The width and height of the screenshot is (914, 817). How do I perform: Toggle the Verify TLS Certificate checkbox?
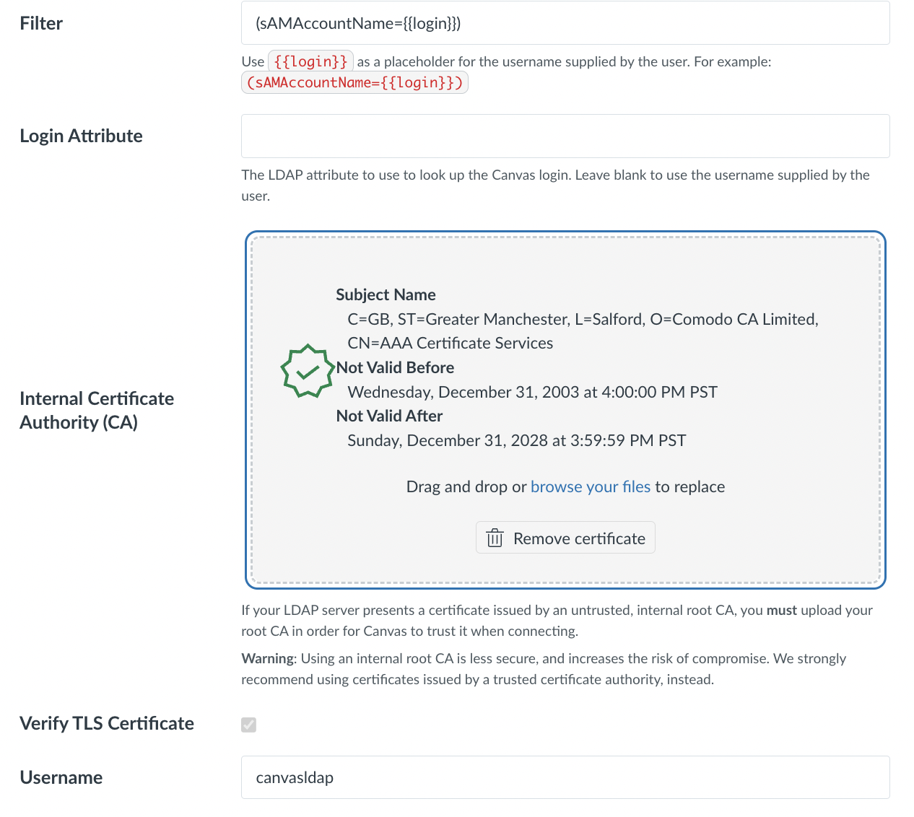click(248, 724)
